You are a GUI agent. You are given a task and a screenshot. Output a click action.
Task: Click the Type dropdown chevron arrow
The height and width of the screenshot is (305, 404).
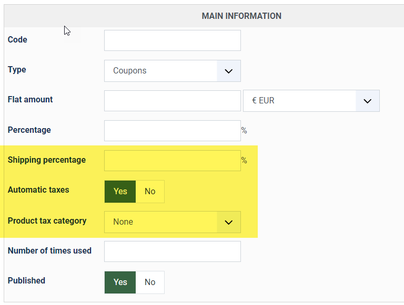pos(228,71)
